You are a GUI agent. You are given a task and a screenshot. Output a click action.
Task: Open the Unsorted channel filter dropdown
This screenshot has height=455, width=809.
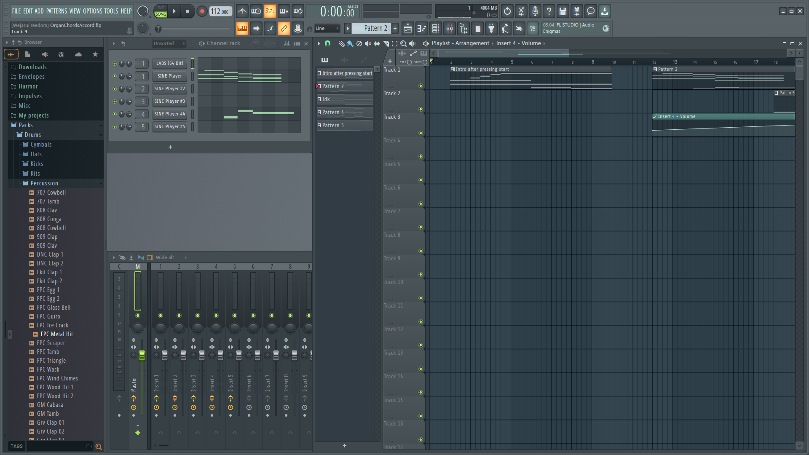(169, 43)
